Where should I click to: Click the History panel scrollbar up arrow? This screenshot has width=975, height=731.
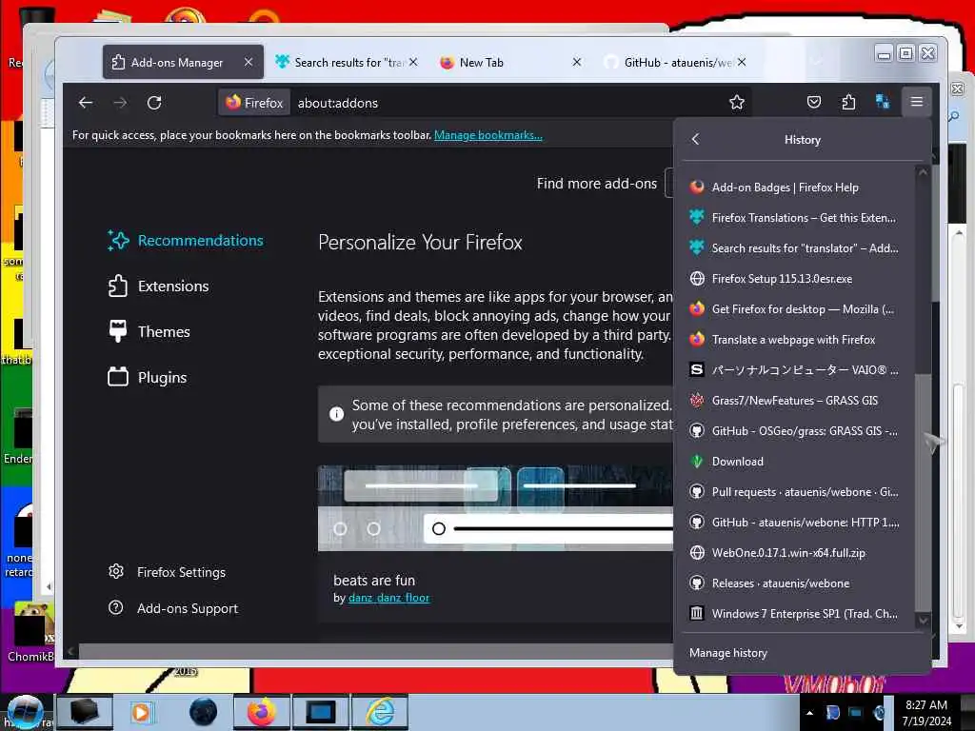point(924,172)
